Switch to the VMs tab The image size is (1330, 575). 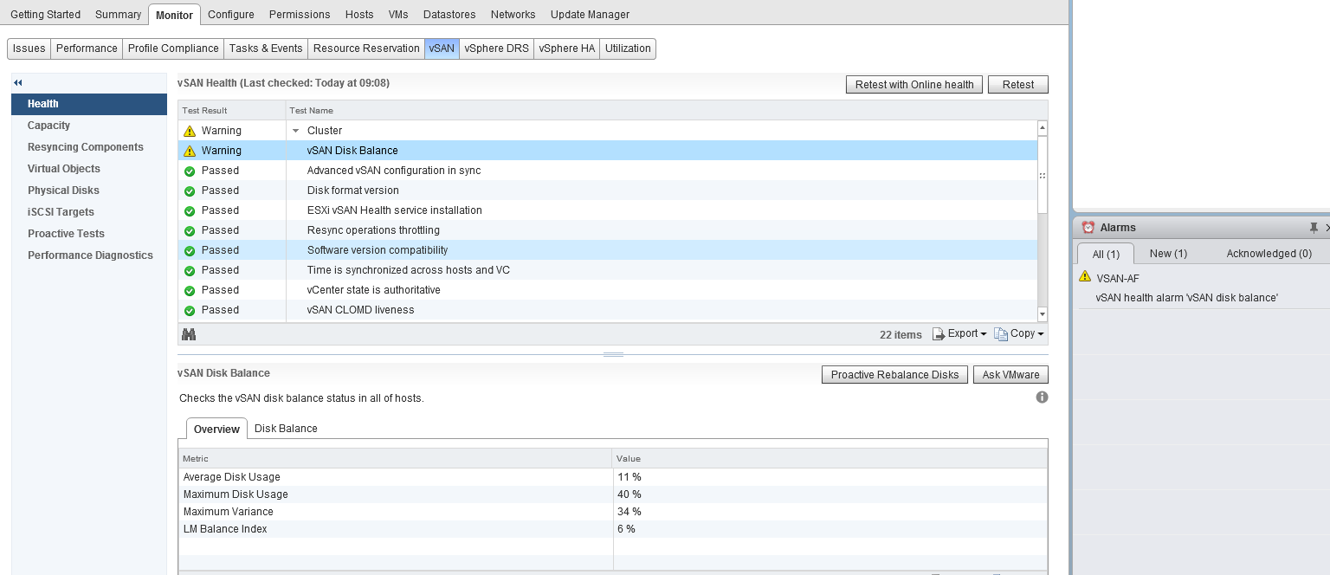(x=398, y=15)
